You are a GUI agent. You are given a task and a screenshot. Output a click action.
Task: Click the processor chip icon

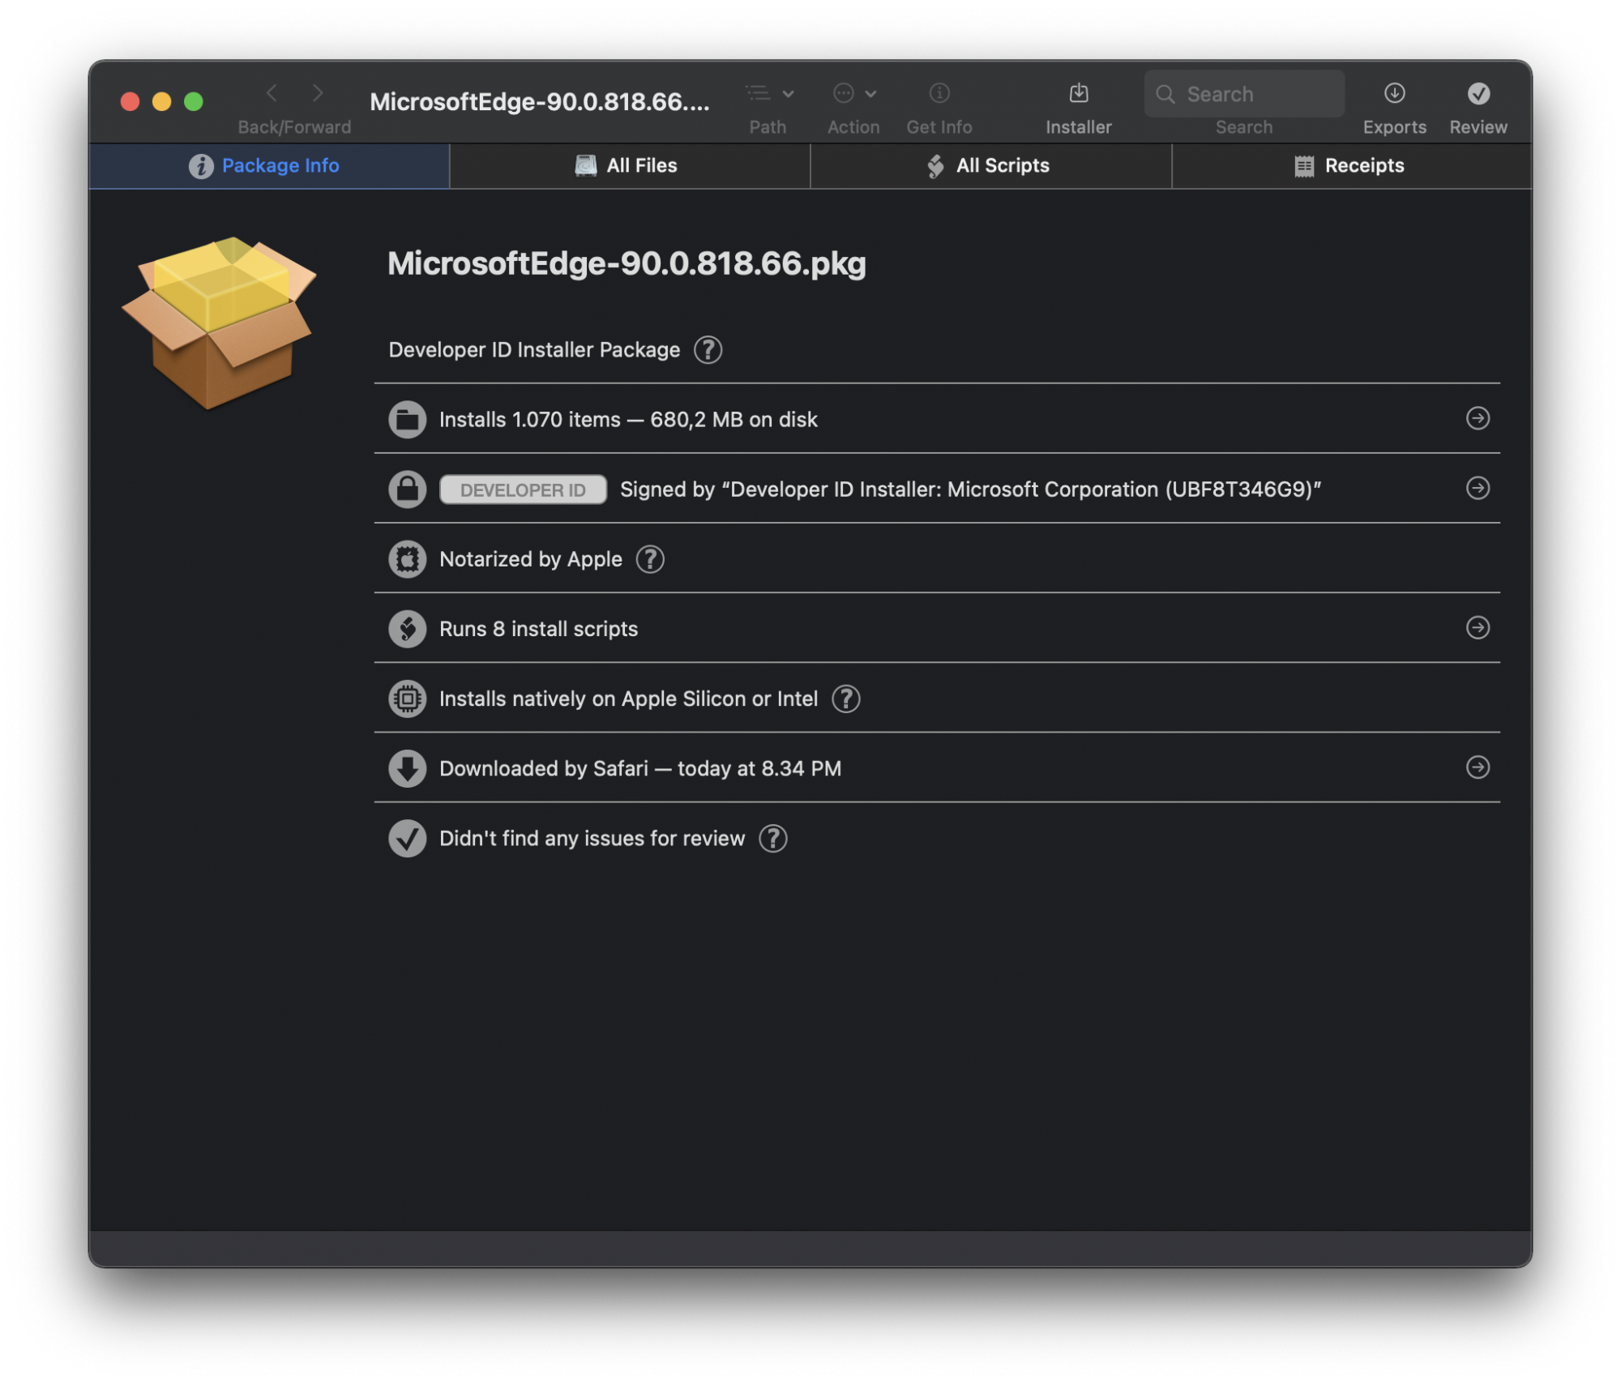tap(407, 699)
